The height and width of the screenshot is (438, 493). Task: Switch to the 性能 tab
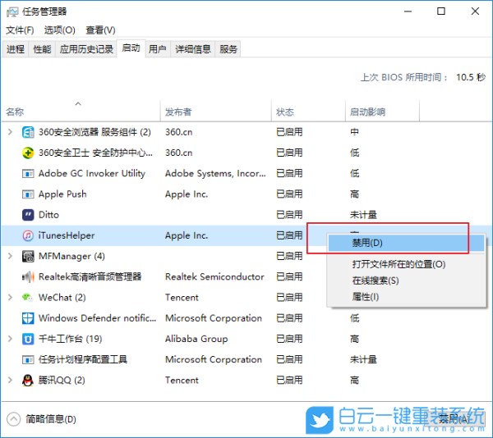(x=42, y=49)
